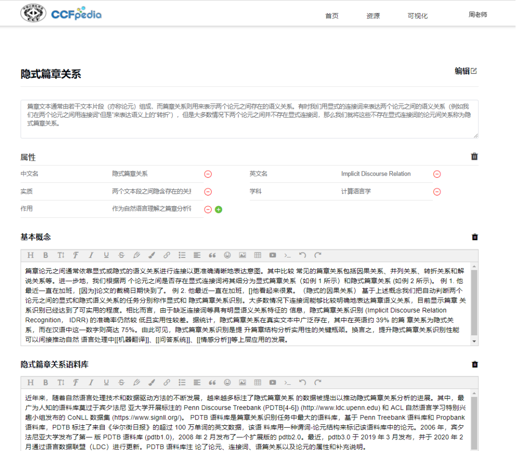Open the emoji picker in the toolbar
The image size is (523, 451).
(227, 255)
